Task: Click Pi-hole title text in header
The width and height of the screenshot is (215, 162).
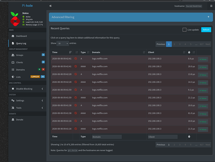Action: pyautogui.click(x=27, y=6)
